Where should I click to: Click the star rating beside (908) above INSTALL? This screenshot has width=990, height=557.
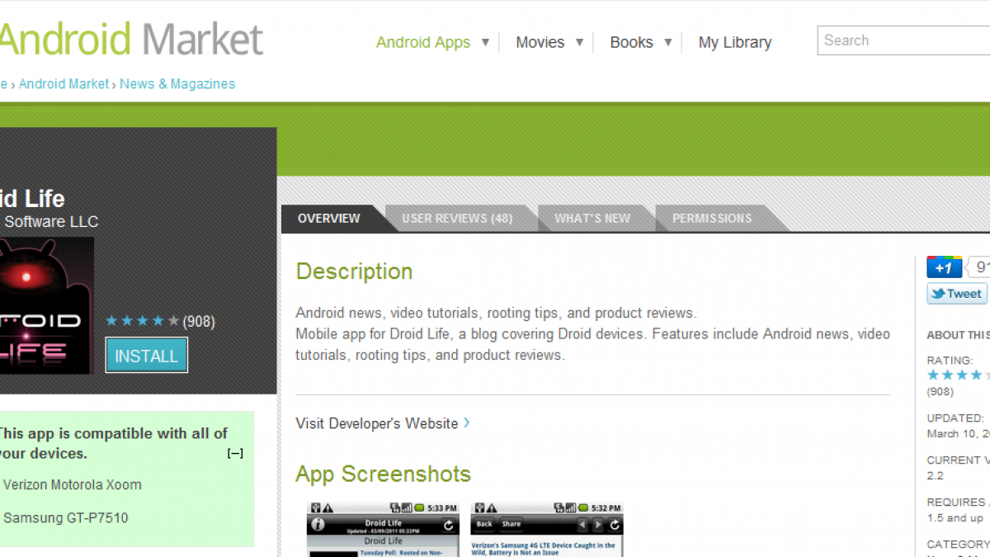142,321
